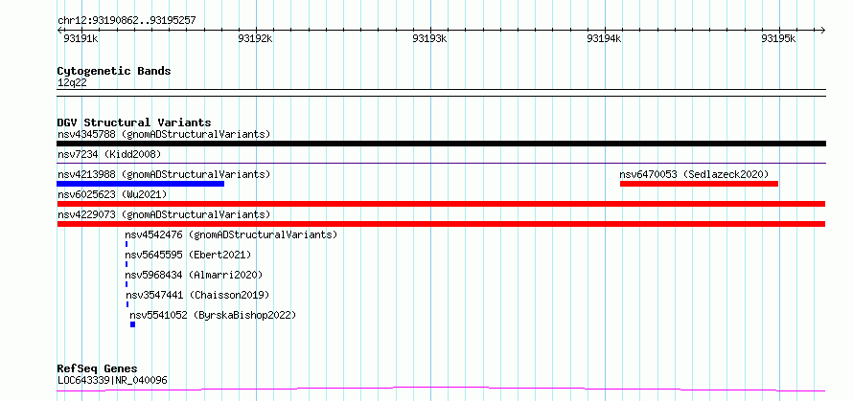Click the red nsv6025623 variant bar
The width and height of the screenshot is (853, 401).
point(441,204)
